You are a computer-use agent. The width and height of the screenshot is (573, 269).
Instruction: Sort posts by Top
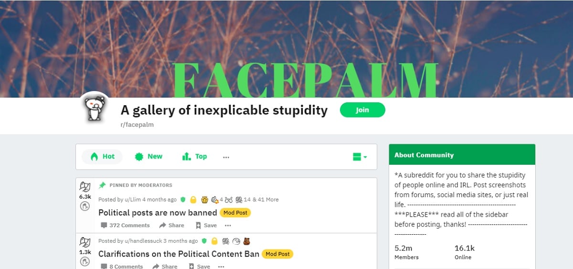pos(194,157)
